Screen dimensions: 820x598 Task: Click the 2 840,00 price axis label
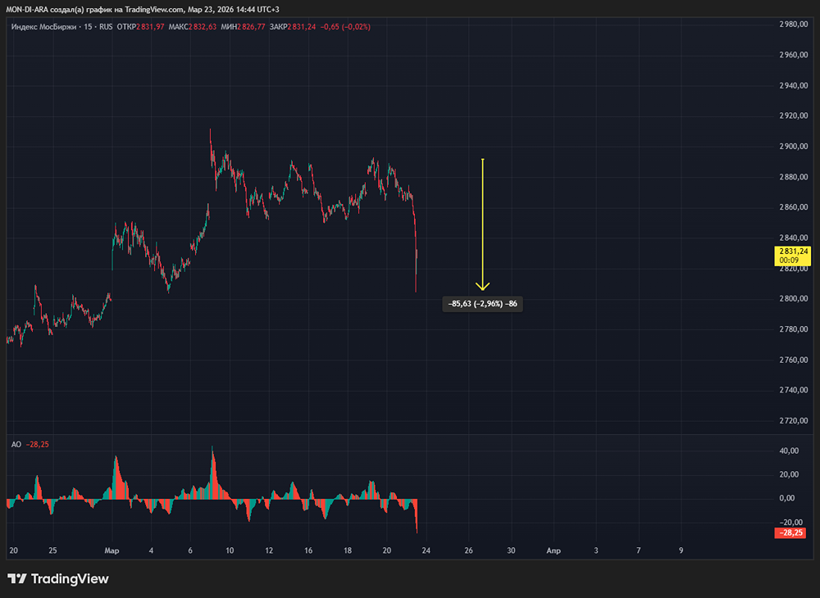coord(793,238)
